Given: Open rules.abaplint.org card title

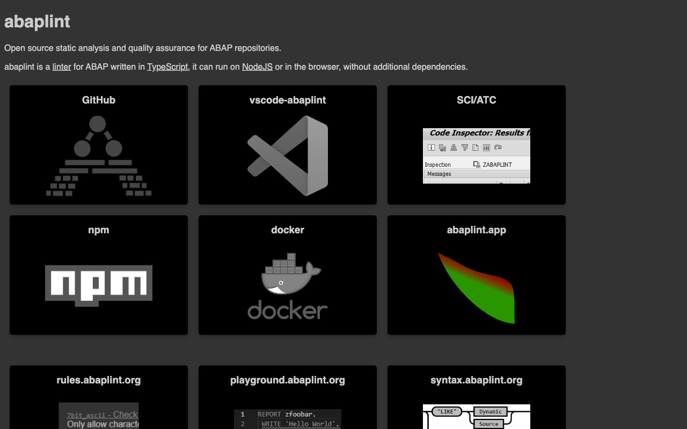Looking at the screenshot, I should click(99, 380).
